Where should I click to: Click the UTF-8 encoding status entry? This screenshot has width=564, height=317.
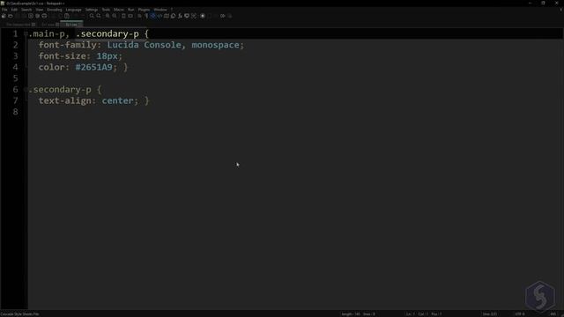520,314
